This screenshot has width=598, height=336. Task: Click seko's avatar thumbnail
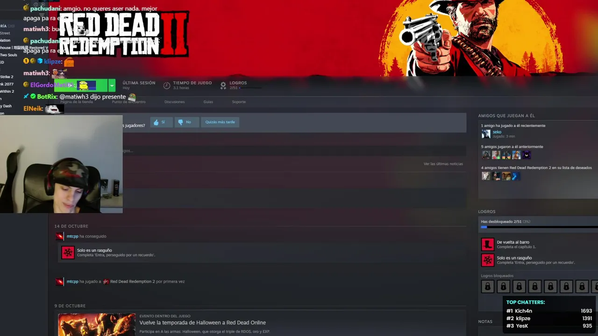tap(486, 134)
